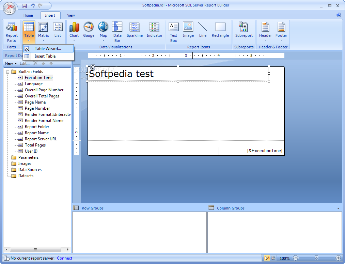Image resolution: width=345 pixels, height=264 pixels.
Task: Select the User ID field
Action: pyautogui.click(x=31, y=151)
